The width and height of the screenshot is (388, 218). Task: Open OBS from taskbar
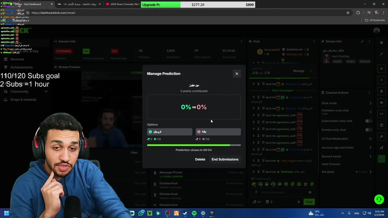tap(167, 213)
